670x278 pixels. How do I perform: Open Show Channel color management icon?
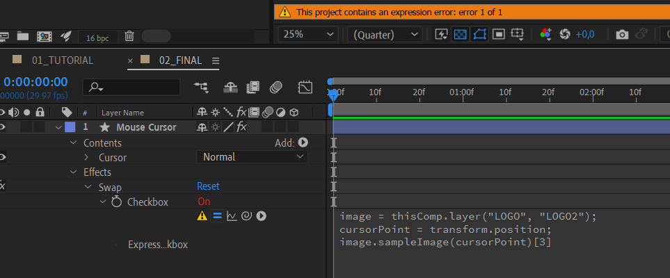(546, 34)
